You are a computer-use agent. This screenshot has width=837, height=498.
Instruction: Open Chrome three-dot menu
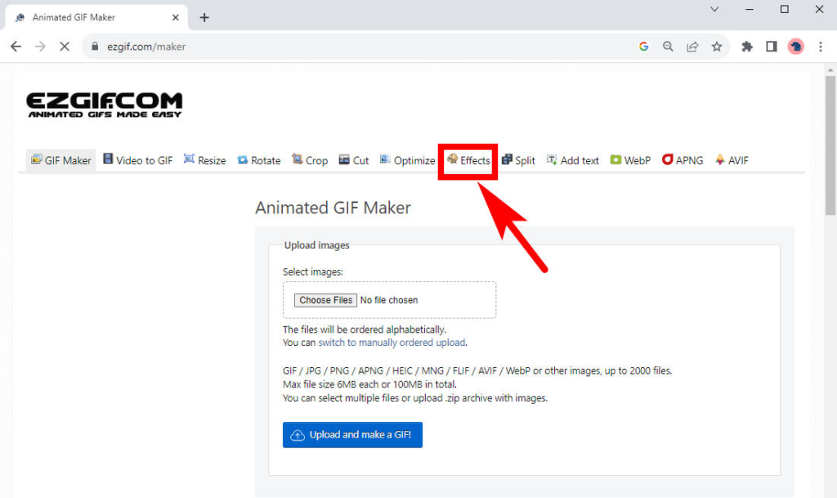coord(820,47)
